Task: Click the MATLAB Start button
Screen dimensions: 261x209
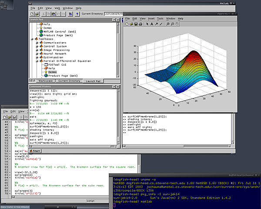Action: click(x=35, y=151)
